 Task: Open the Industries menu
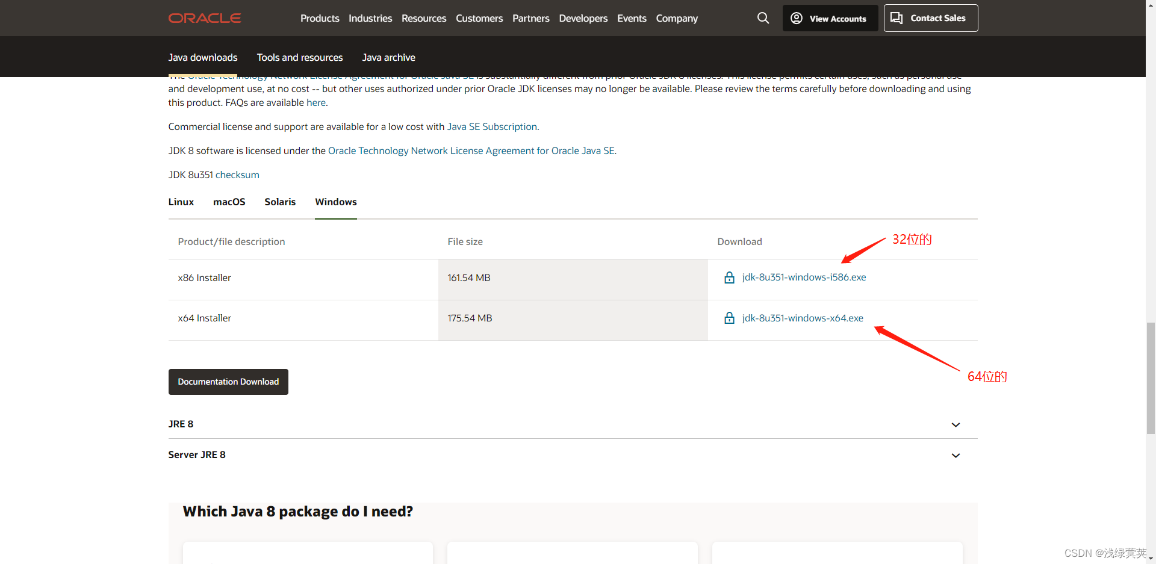pyautogui.click(x=370, y=18)
